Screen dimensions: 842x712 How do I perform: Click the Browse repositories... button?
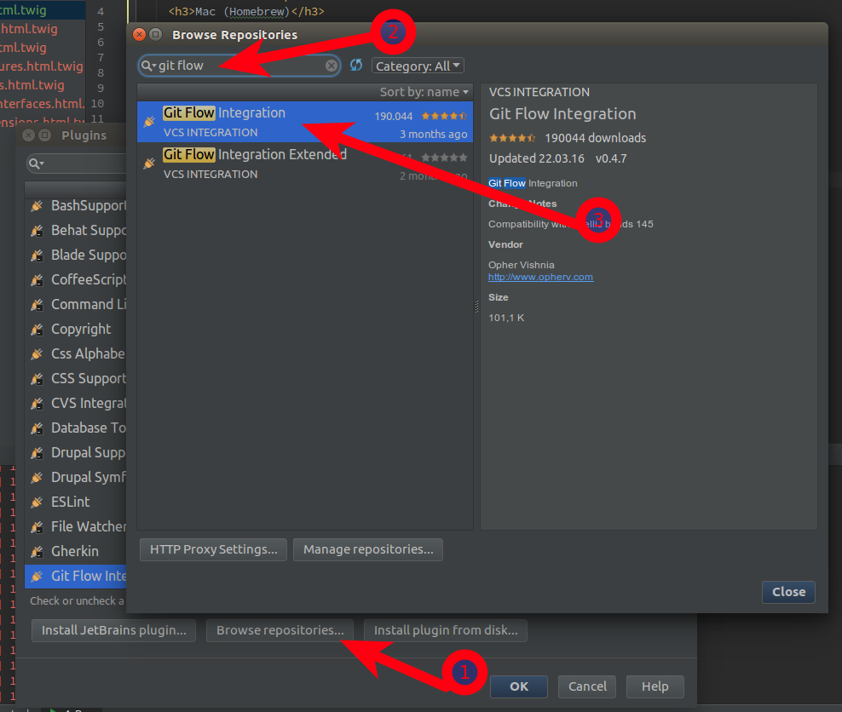[280, 630]
